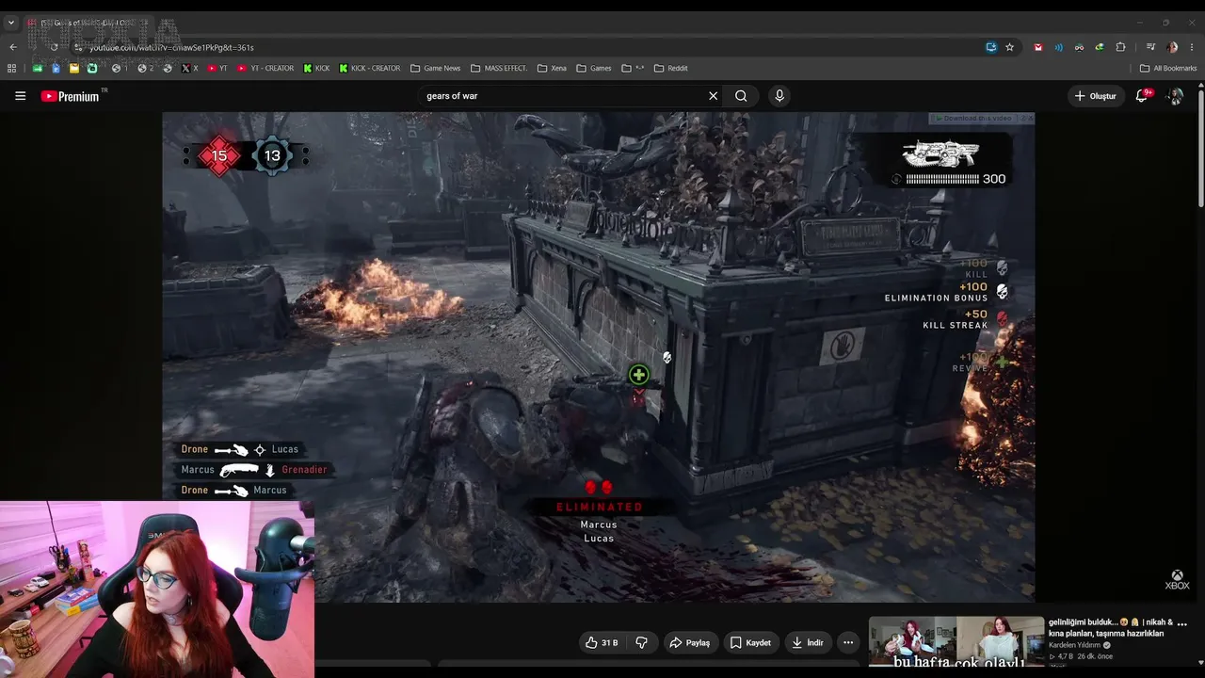Open YouTube notifications bell
This screenshot has height=678, width=1205.
1142,96
